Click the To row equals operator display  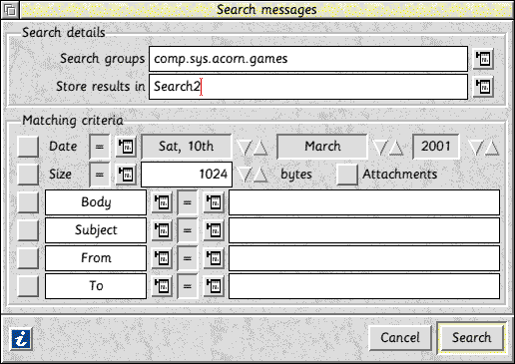[x=188, y=286]
